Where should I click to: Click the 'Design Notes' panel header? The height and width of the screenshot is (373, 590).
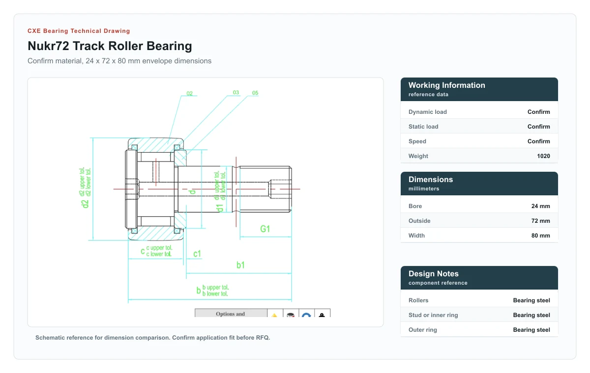pos(479,278)
